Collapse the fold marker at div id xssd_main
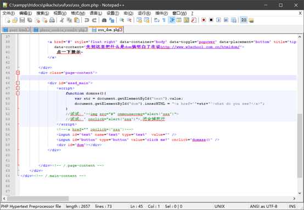This screenshot has height=210, width=304. (x=18, y=83)
